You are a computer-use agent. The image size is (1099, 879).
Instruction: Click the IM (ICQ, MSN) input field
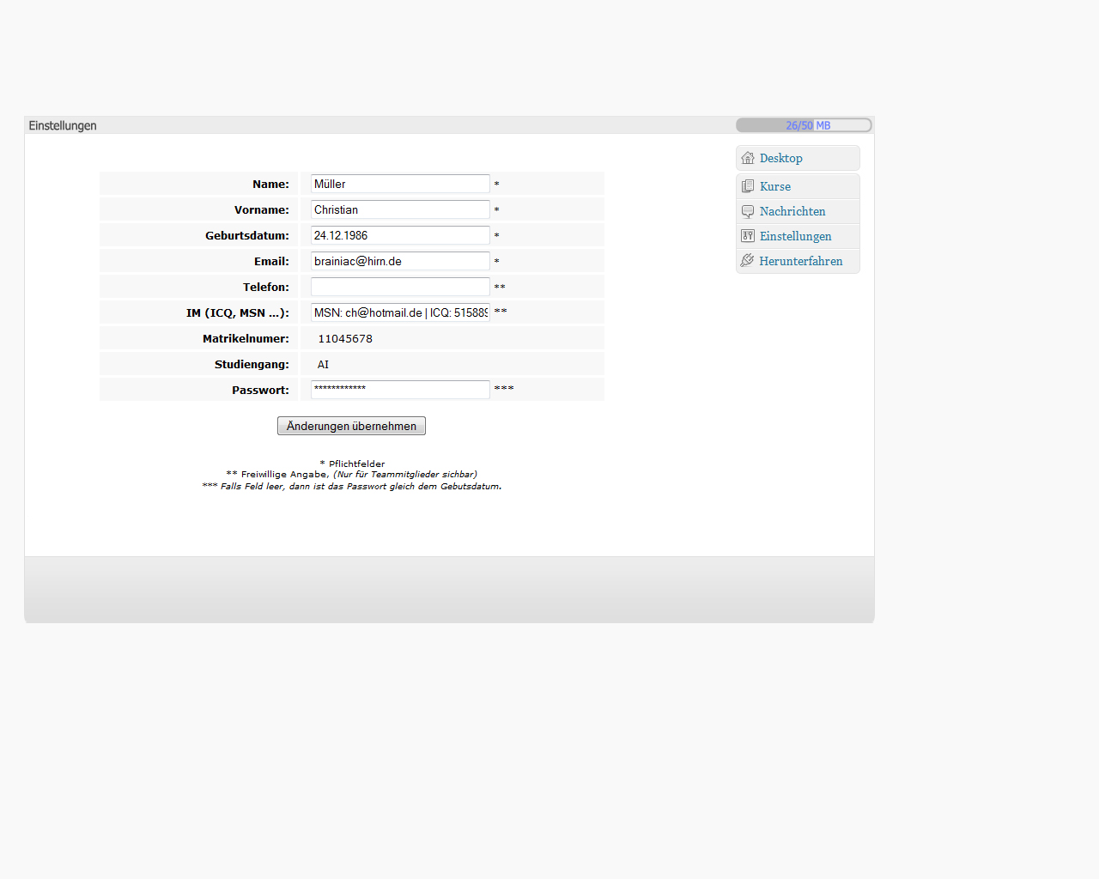(x=399, y=312)
